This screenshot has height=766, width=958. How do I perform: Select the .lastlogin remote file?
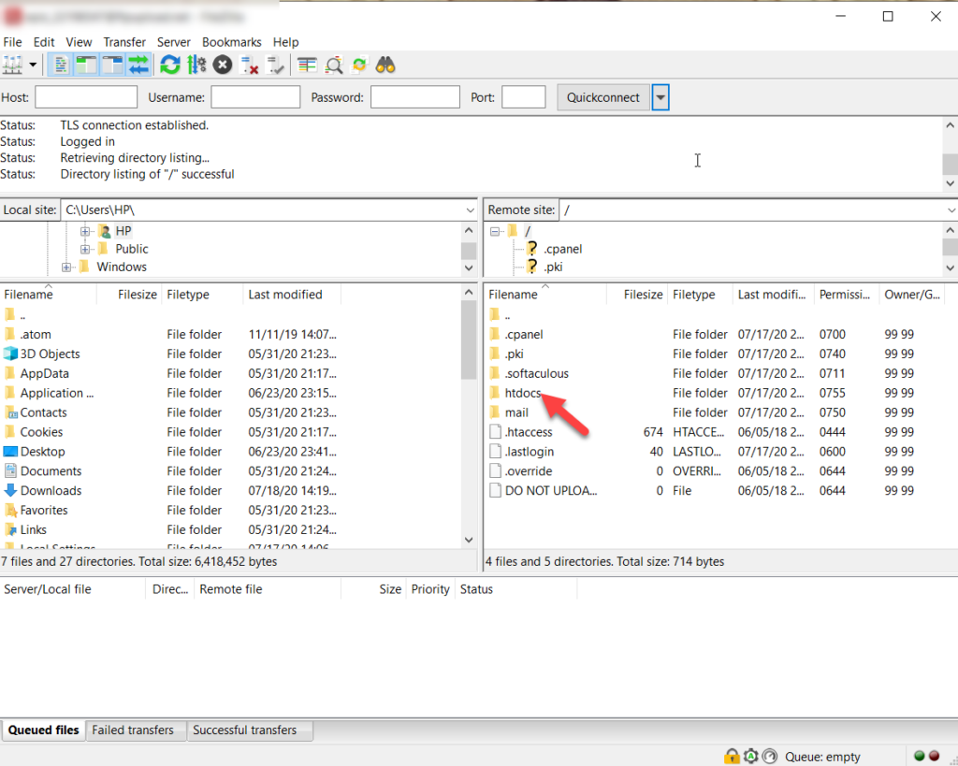click(530, 452)
